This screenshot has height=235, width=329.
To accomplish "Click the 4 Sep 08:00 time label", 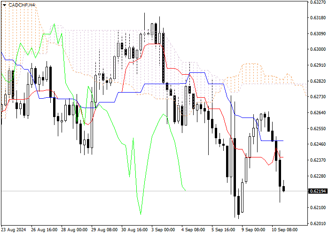I will point(194,230).
